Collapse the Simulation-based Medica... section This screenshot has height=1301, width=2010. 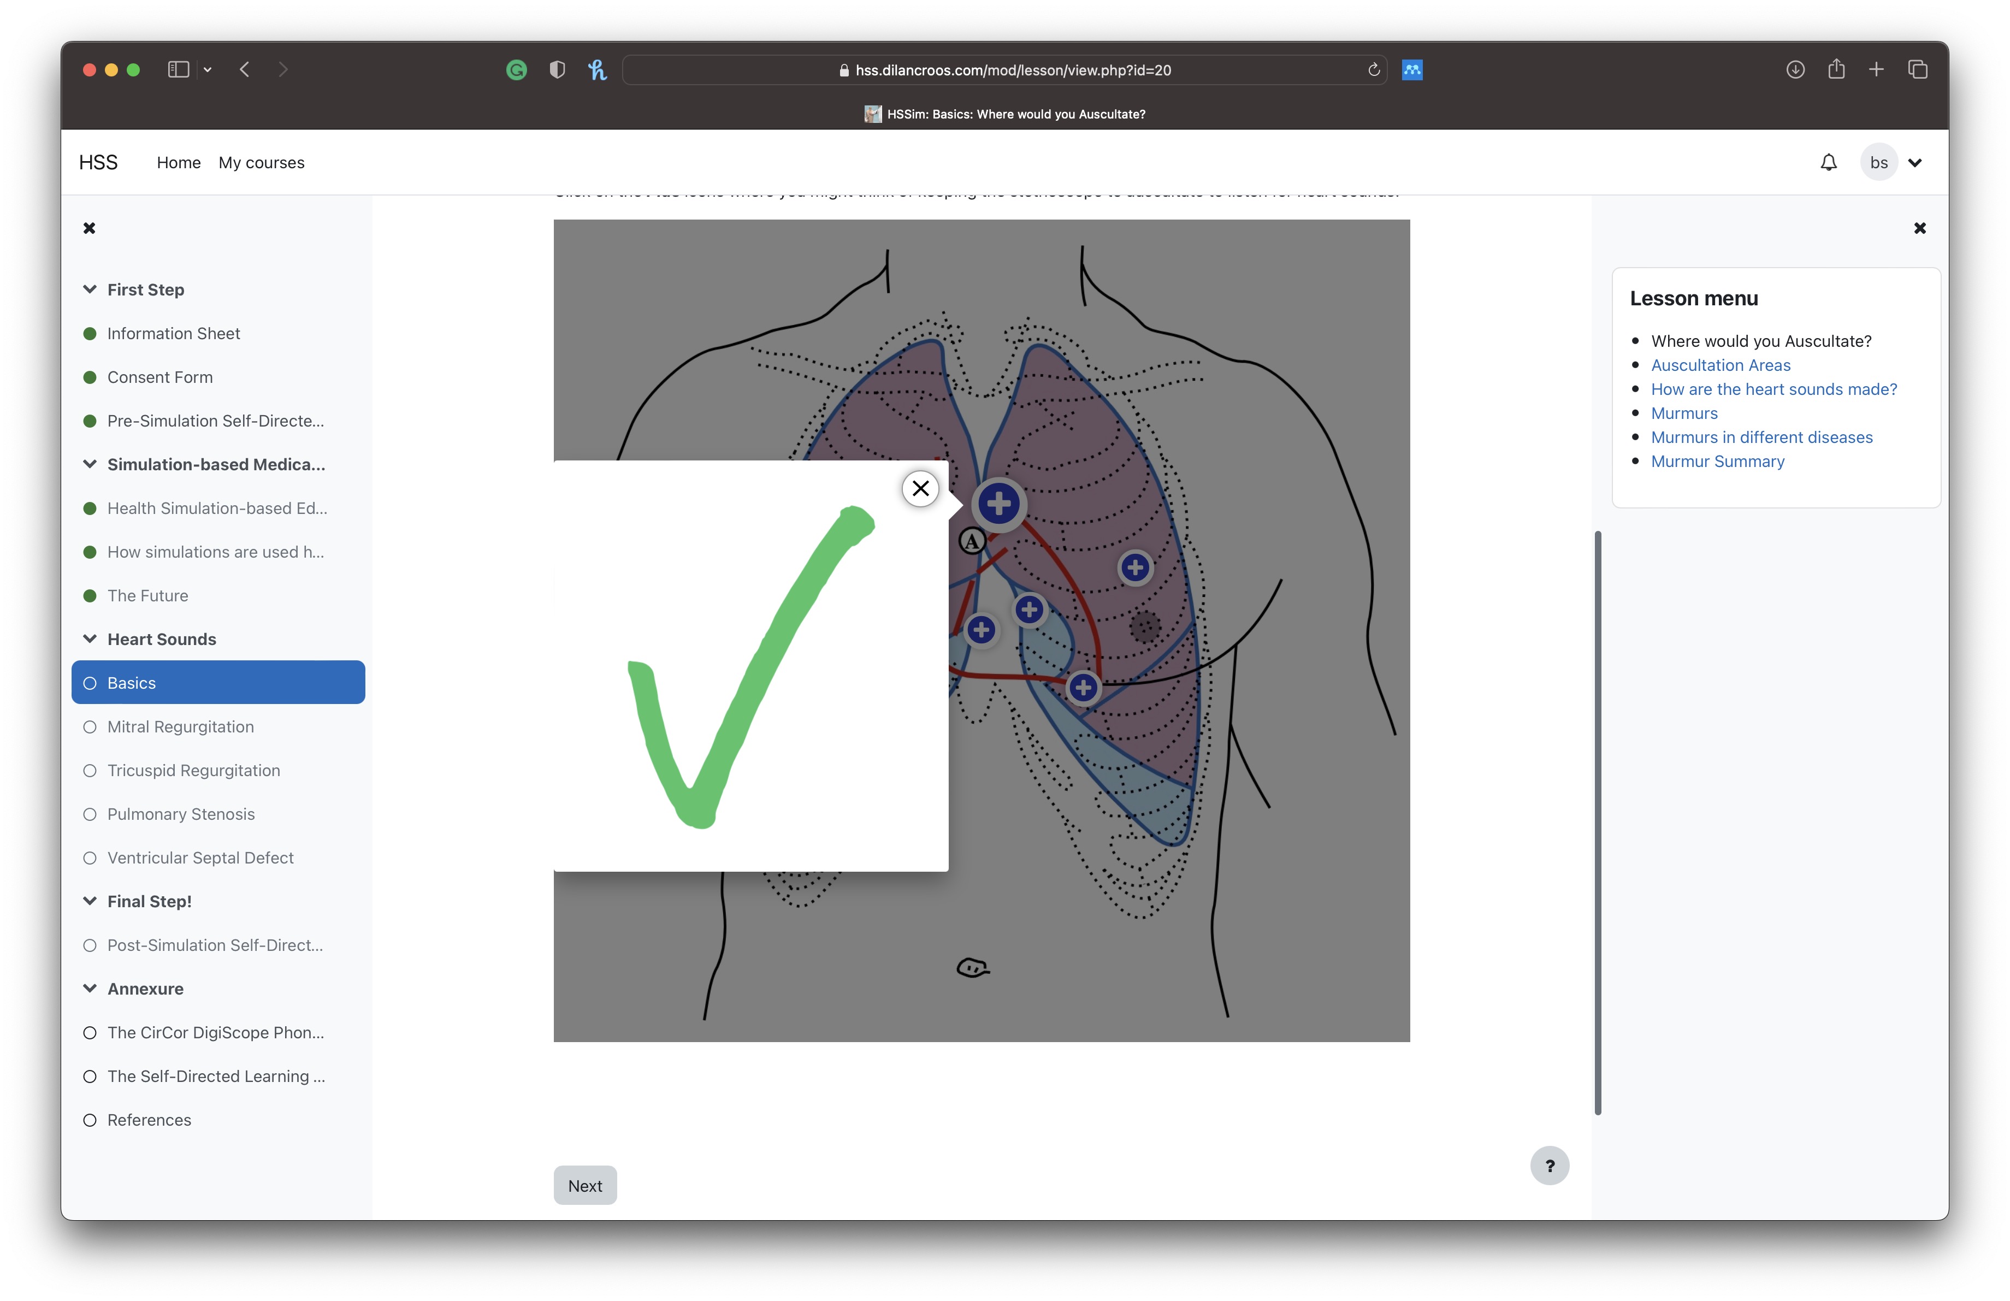click(x=90, y=464)
